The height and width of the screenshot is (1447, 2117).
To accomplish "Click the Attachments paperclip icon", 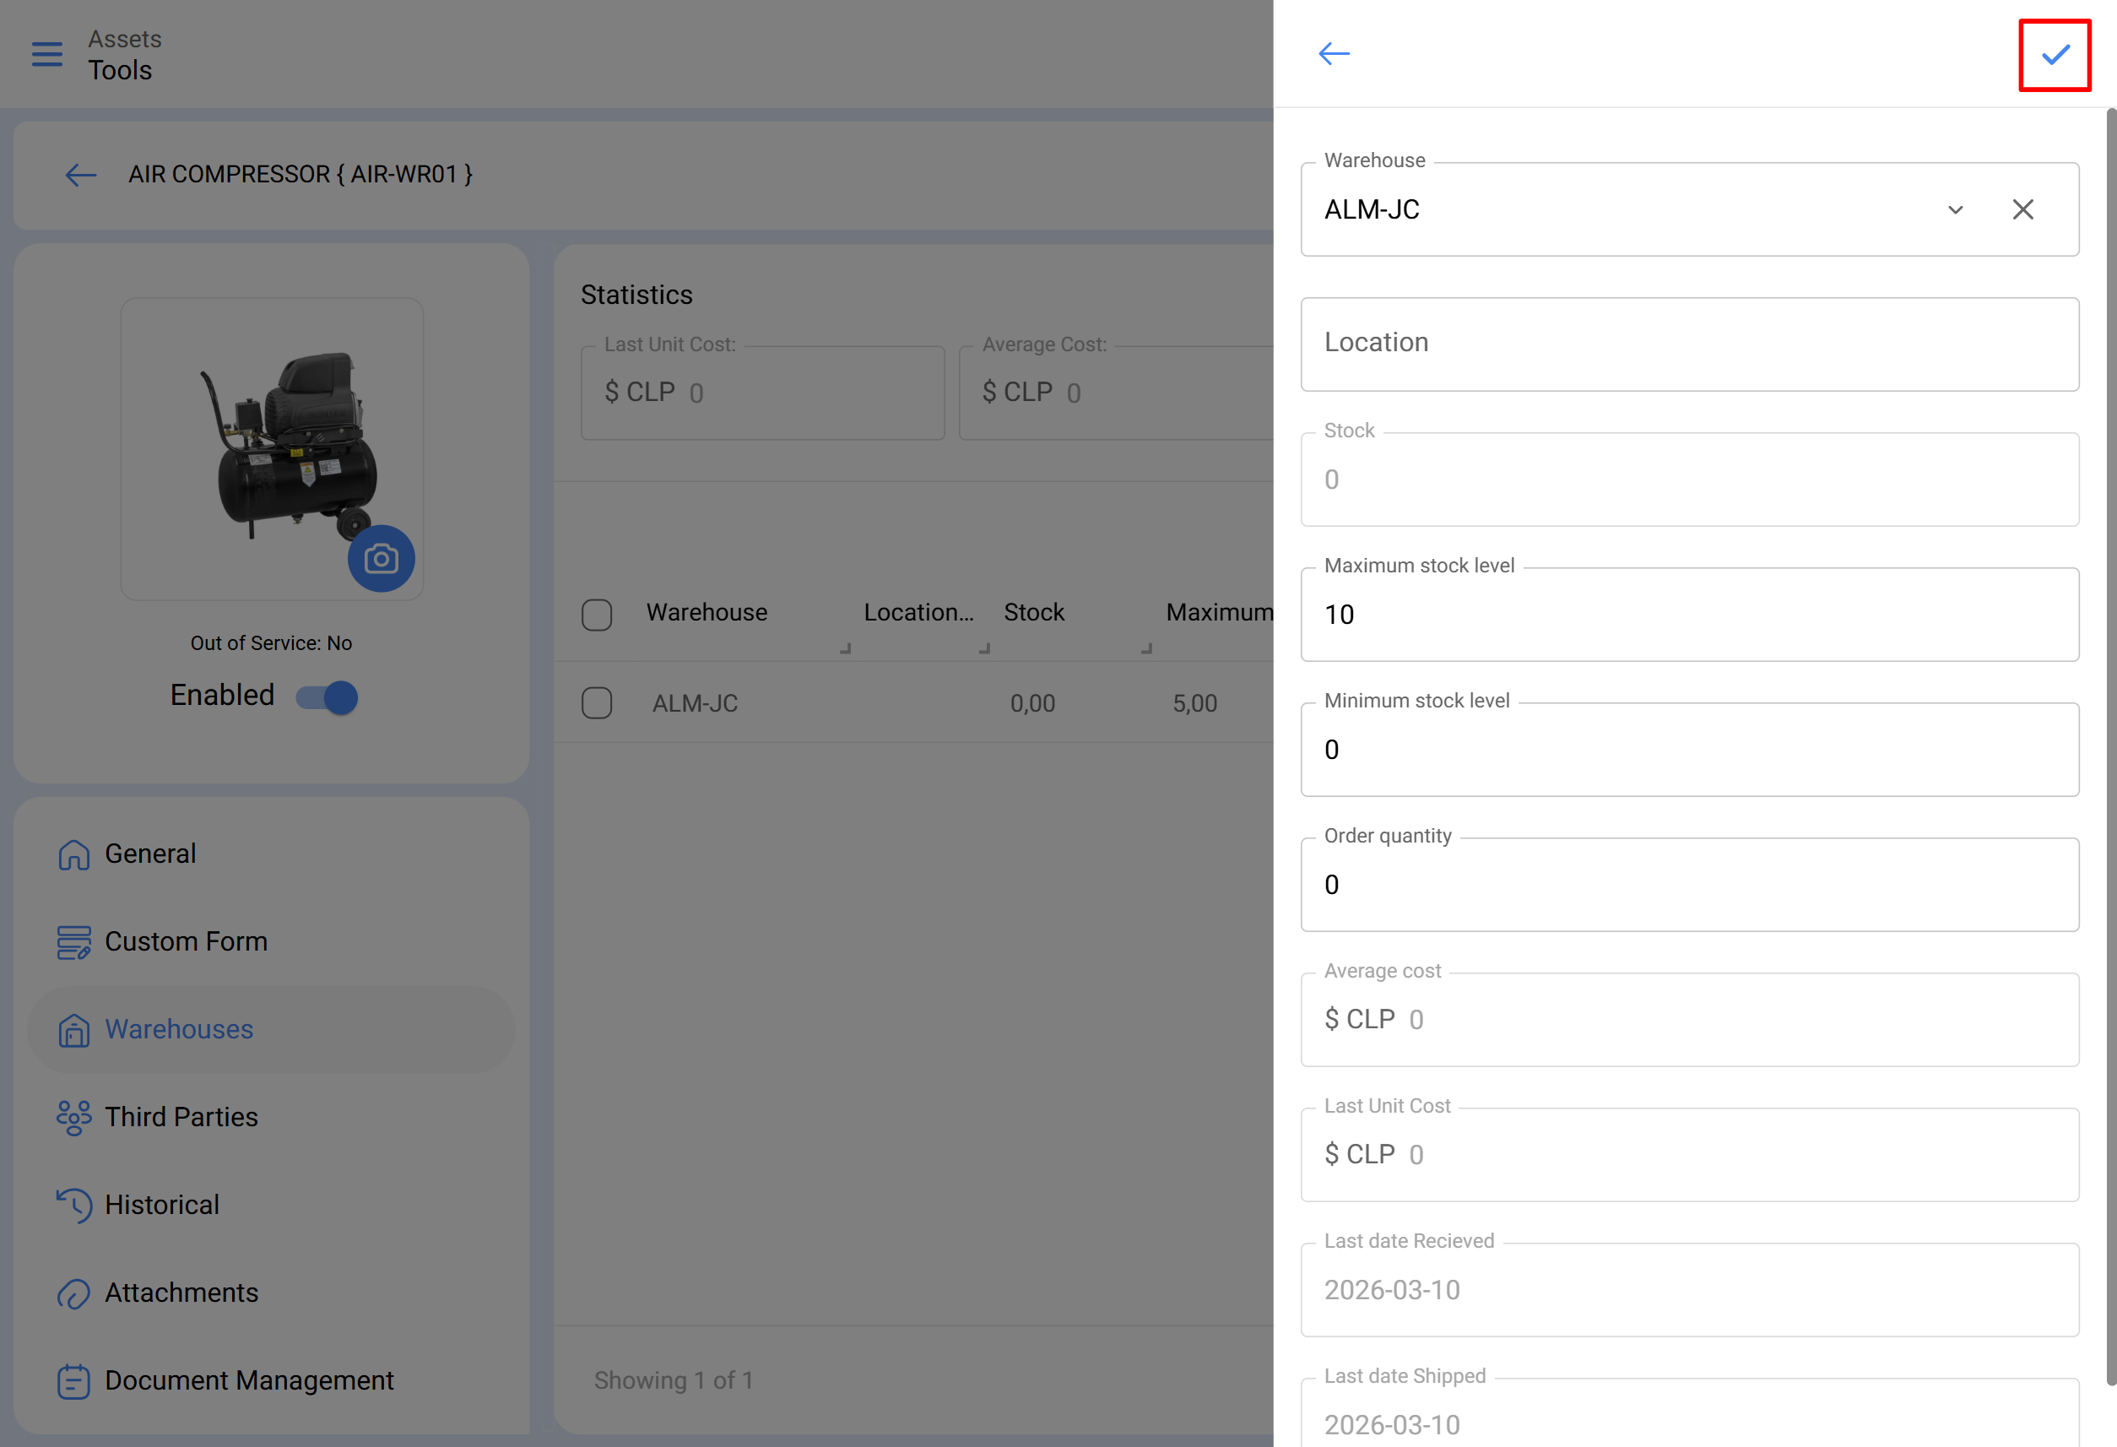I will (x=73, y=1293).
